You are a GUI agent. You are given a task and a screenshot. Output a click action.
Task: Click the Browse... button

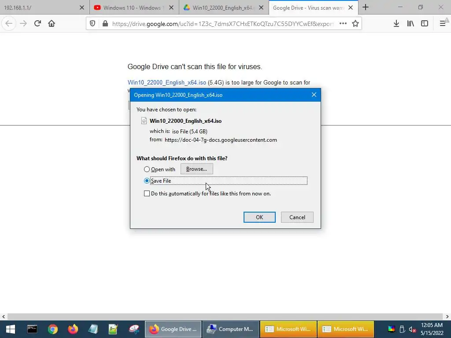click(x=197, y=169)
